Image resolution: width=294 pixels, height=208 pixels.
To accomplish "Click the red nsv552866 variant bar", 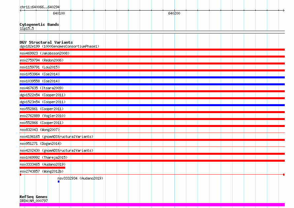I will [152, 126].
